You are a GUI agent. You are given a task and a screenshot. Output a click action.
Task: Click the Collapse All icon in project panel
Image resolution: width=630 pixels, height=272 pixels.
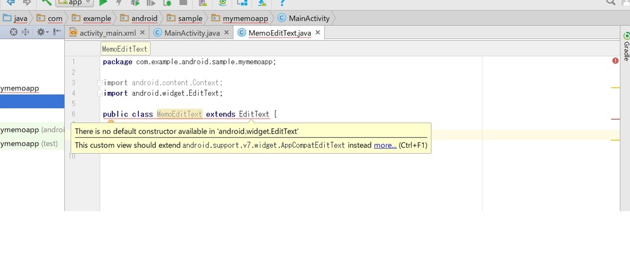[26, 32]
